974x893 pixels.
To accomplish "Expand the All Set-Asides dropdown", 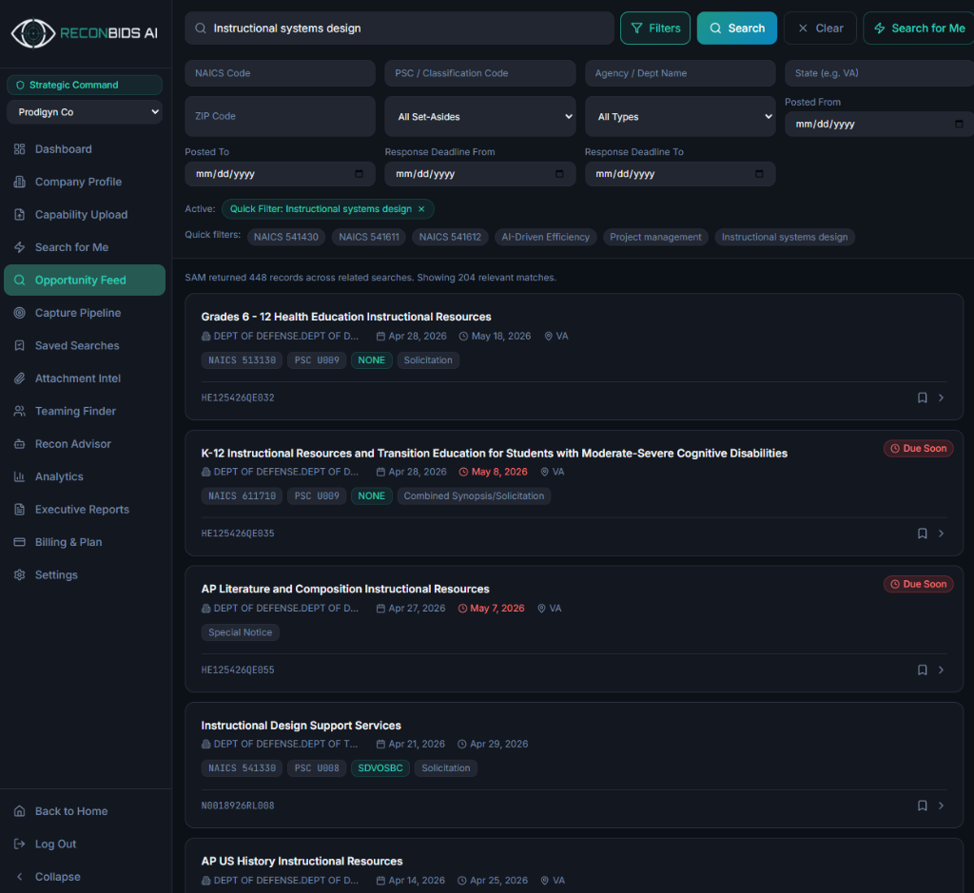I will 480,116.
